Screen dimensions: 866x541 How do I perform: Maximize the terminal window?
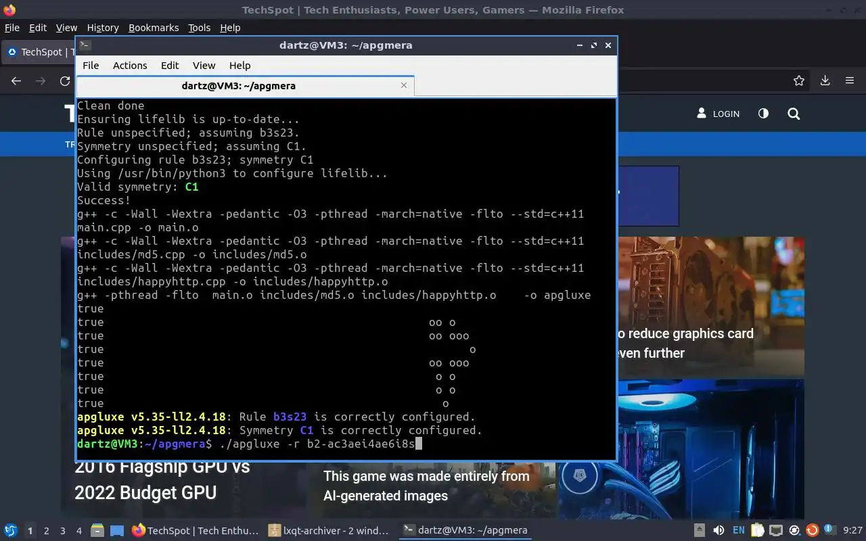pos(594,45)
